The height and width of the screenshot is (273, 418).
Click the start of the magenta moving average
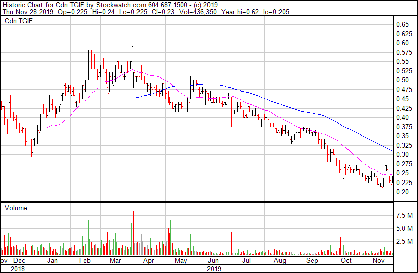click(x=46, y=127)
